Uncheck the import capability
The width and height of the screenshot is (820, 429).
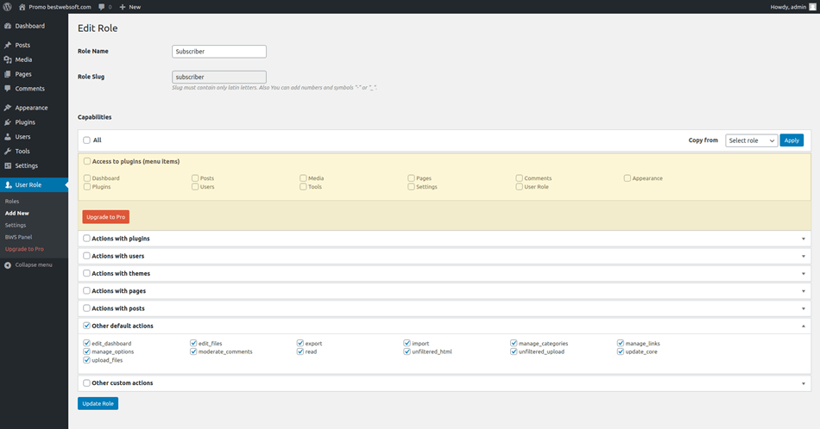pos(407,343)
